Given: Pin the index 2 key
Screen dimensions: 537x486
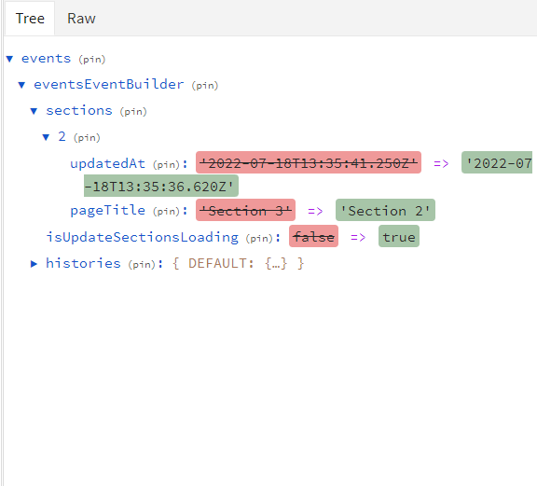Looking at the screenshot, I should [87, 138].
